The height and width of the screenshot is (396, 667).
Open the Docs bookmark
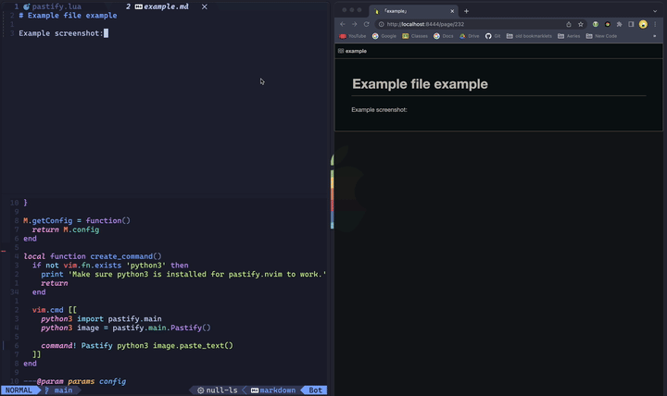click(x=443, y=36)
